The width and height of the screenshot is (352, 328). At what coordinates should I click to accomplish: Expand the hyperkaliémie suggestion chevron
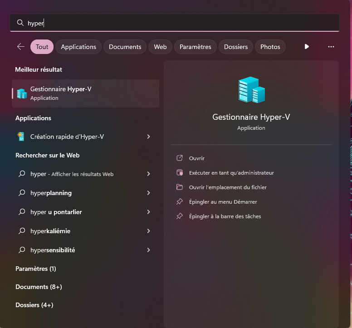148,231
